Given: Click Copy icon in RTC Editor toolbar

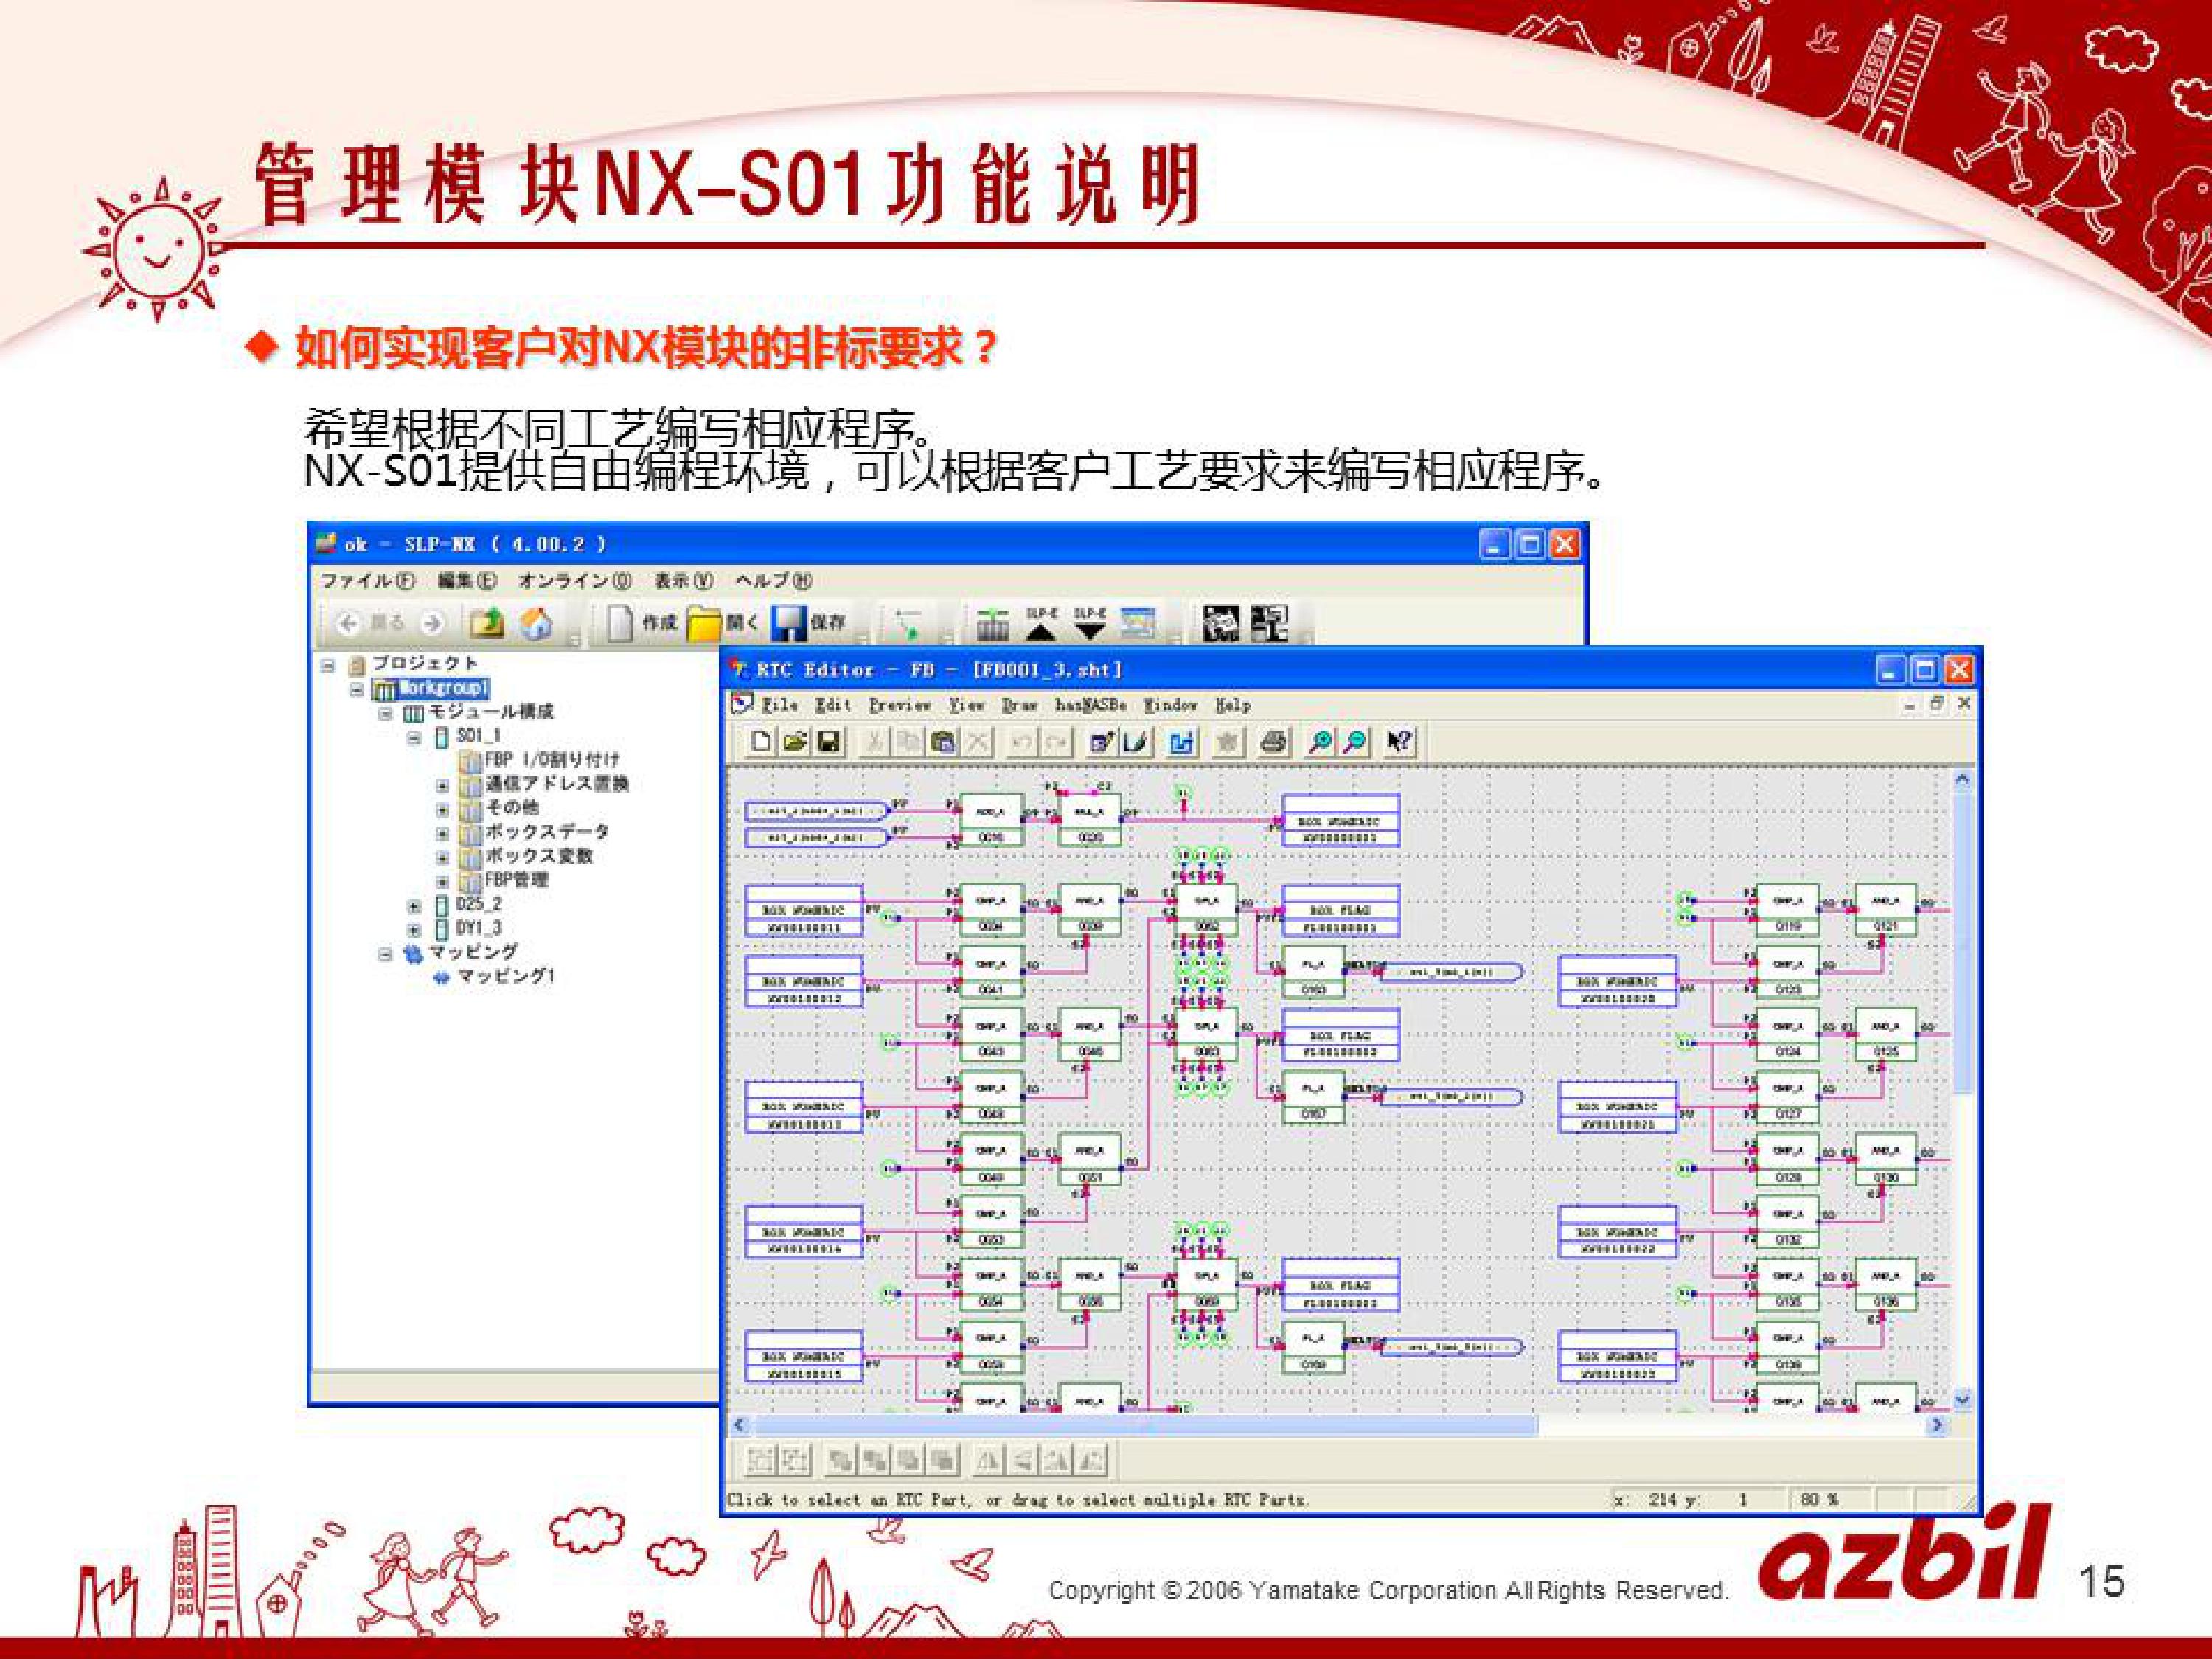Looking at the screenshot, I should click(908, 741).
